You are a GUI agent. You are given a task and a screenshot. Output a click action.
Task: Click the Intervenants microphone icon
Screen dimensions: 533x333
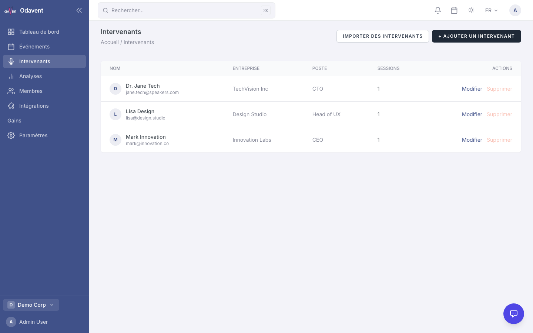tap(11, 61)
